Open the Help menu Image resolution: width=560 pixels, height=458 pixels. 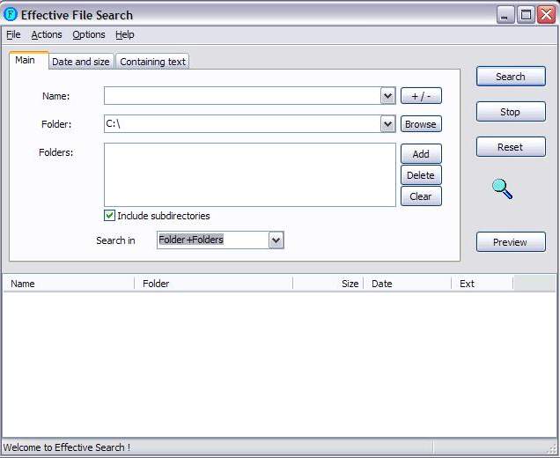point(125,34)
